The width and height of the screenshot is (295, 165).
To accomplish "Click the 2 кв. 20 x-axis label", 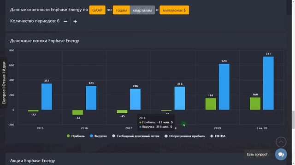I will [x=262, y=128].
